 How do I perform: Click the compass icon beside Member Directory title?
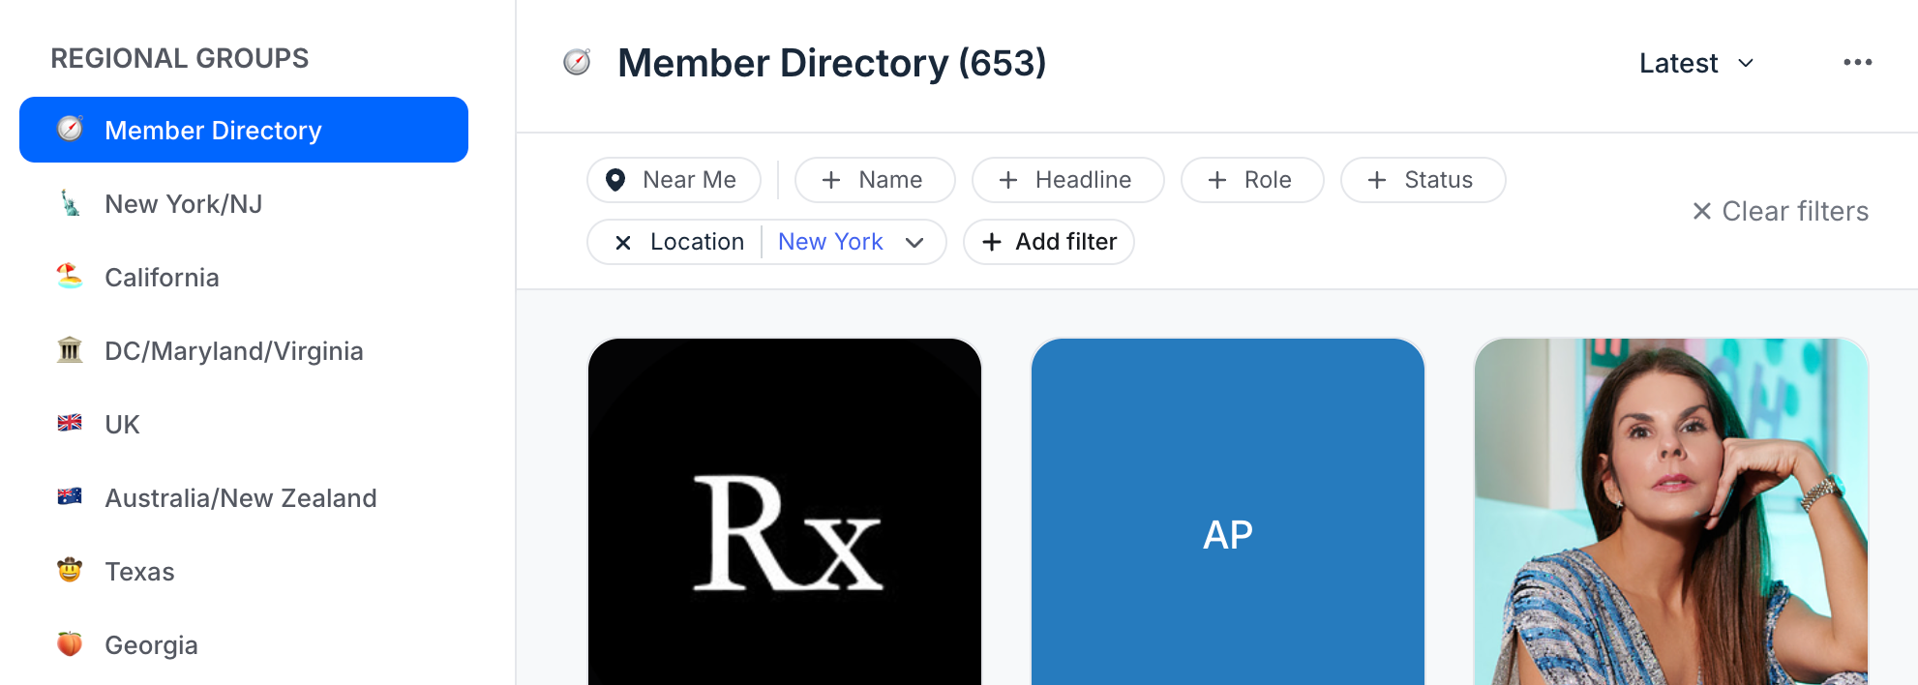(x=577, y=63)
